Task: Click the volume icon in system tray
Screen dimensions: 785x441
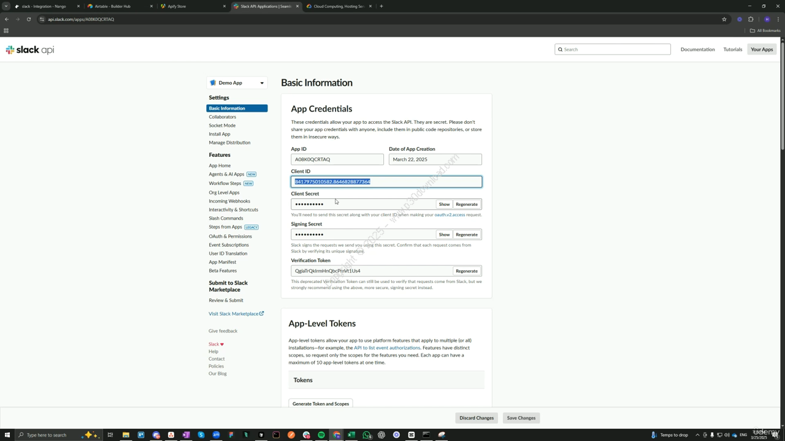Action: pos(727,435)
